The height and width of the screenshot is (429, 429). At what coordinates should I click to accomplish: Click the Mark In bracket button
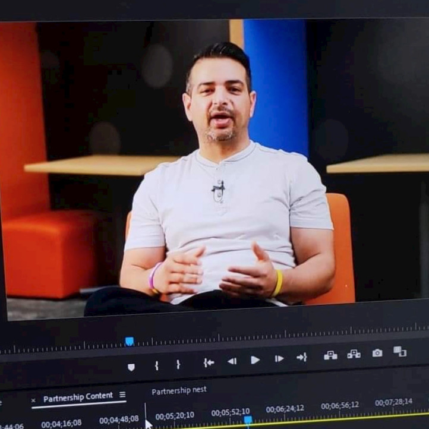156,365
